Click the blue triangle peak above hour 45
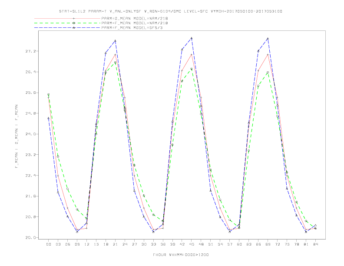The image size is (344, 266). (x=192, y=38)
